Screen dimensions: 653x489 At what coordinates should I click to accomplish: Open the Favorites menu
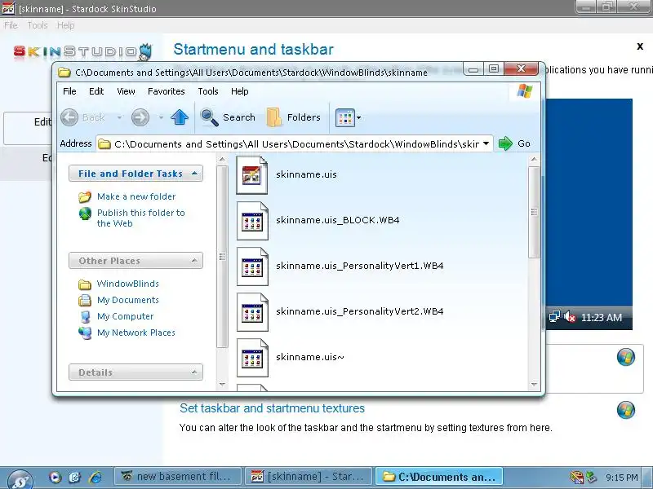tap(167, 91)
